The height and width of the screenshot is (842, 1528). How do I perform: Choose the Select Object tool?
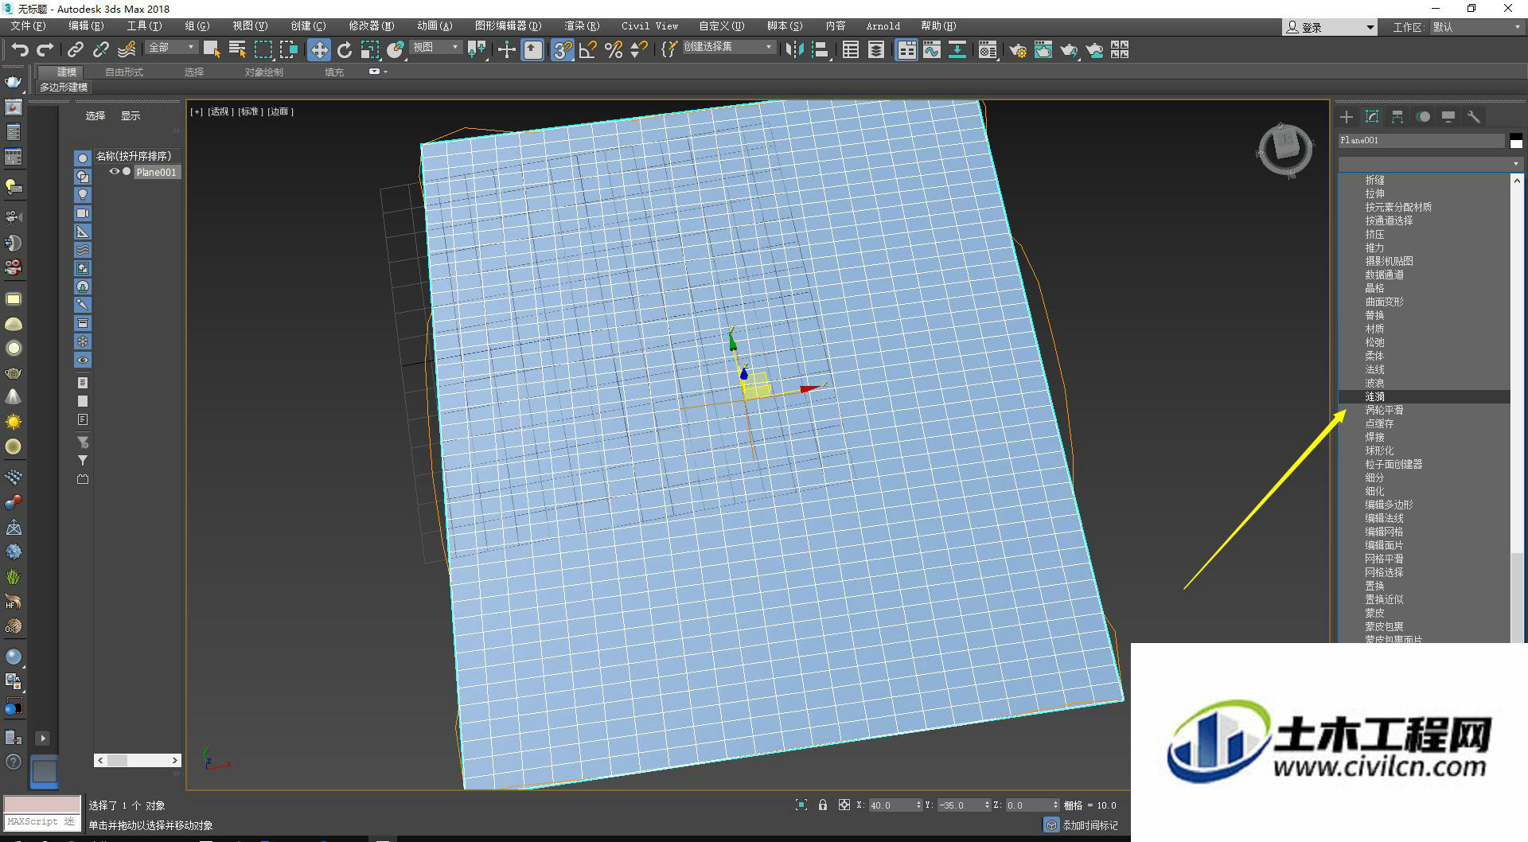(x=211, y=50)
